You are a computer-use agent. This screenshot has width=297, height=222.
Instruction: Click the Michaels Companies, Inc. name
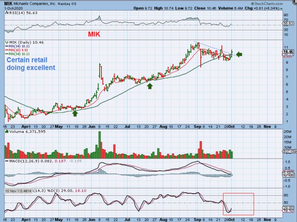pyautogui.click(x=35, y=4)
